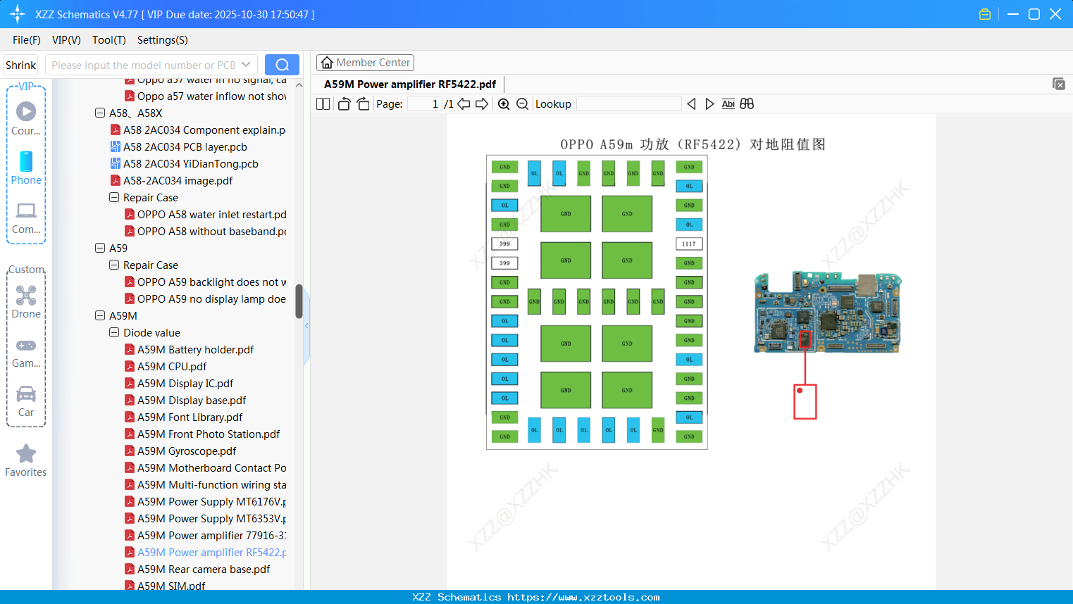Click the binoculars search icon

[x=747, y=104]
